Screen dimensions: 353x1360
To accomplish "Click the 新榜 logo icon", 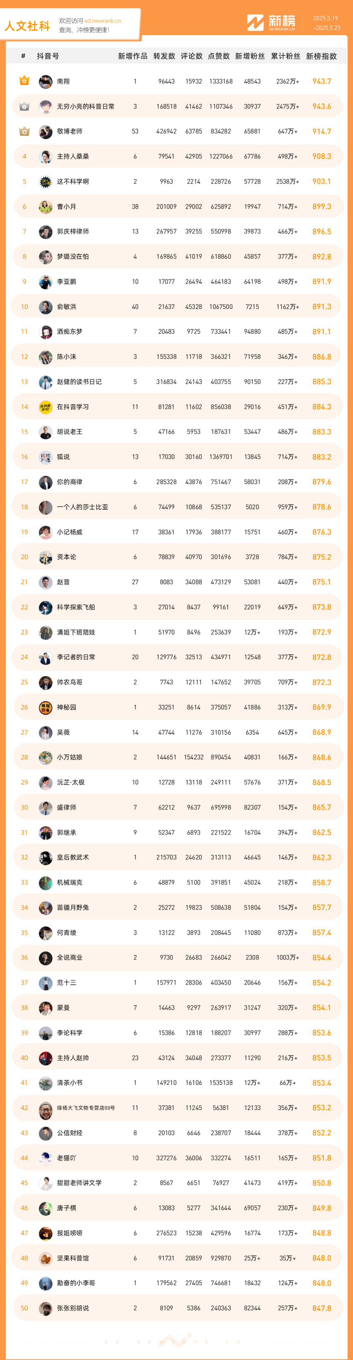I will click(255, 22).
